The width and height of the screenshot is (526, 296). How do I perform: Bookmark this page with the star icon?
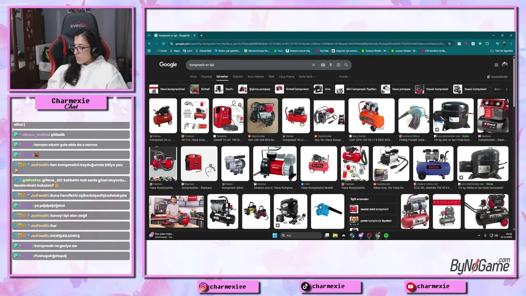point(450,44)
